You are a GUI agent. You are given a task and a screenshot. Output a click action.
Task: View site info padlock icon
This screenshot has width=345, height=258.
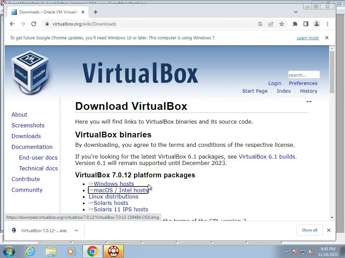click(47, 24)
